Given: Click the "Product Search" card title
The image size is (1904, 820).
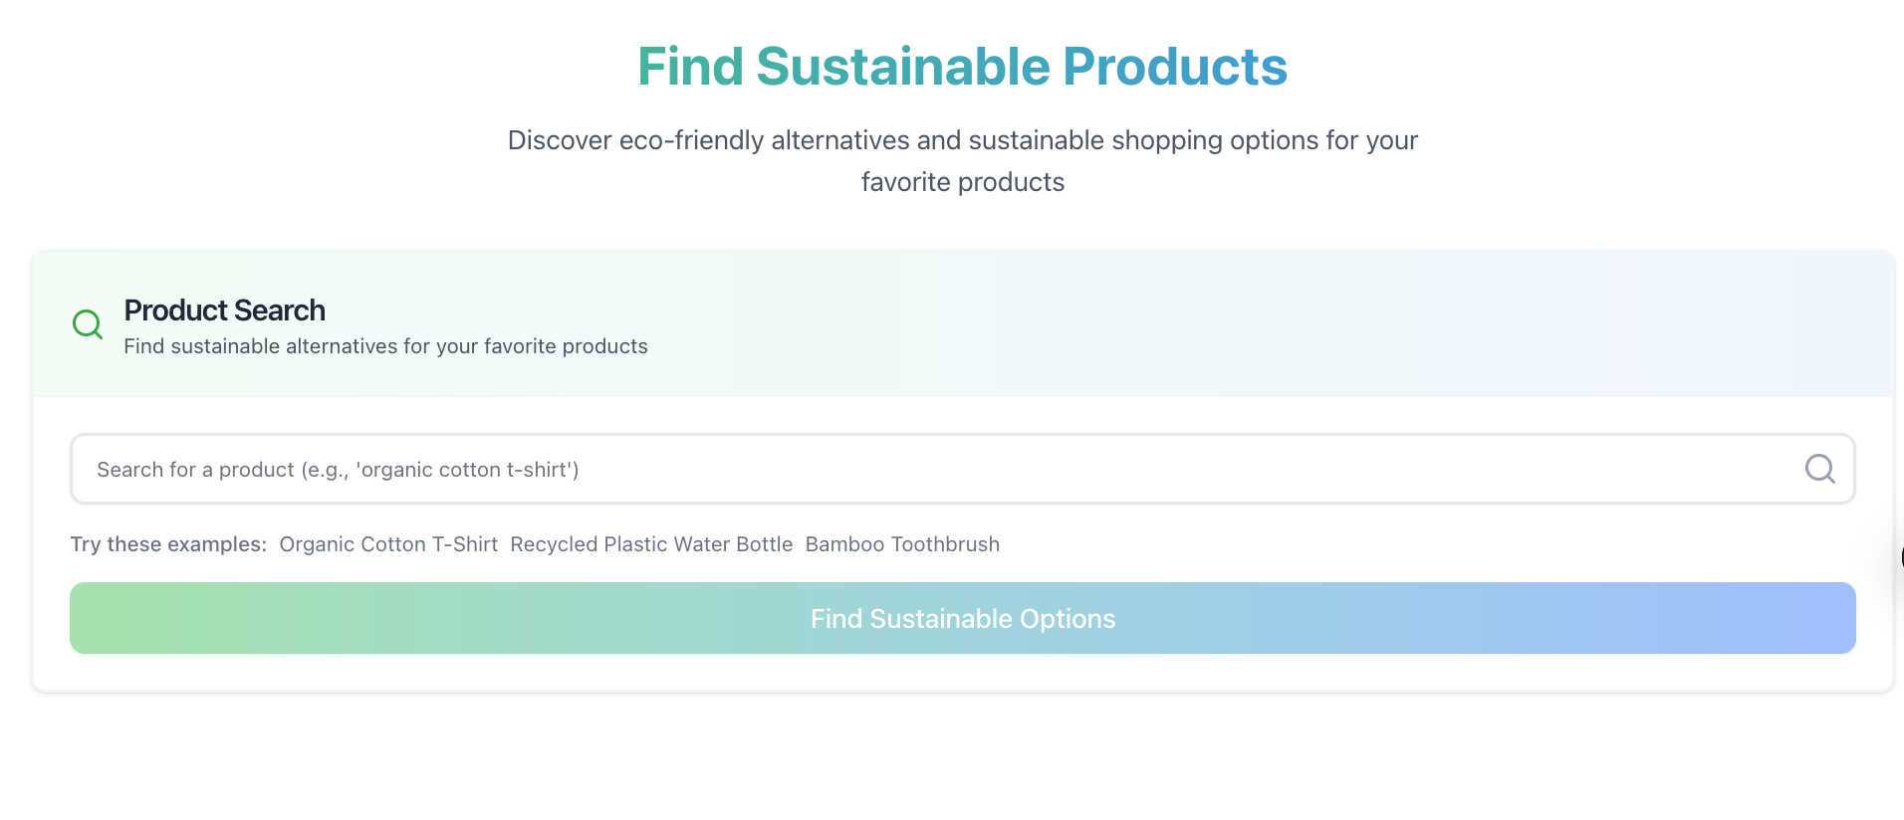Looking at the screenshot, I should (x=225, y=310).
